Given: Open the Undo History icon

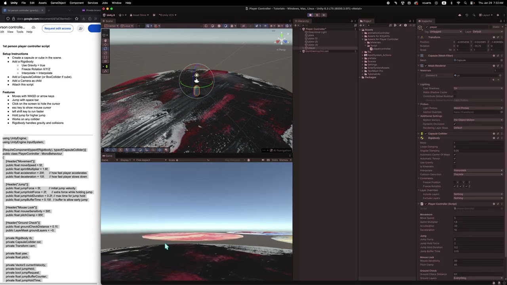Looking at the screenshot, I should 467,15.
